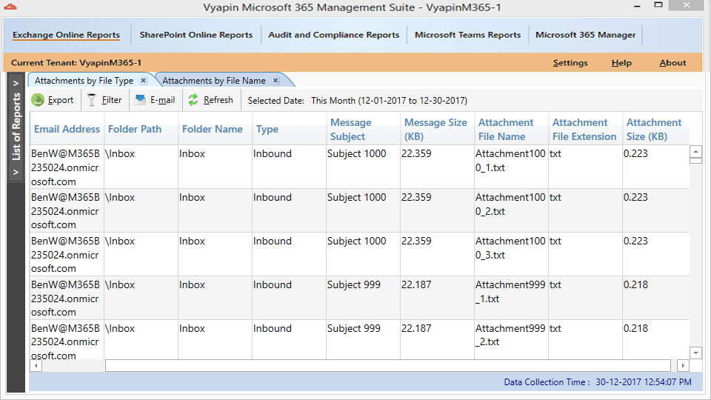The width and height of the screenshot is (711, 400).
Task: Click the E-mail envelope icon
Action: pos(141,99)
